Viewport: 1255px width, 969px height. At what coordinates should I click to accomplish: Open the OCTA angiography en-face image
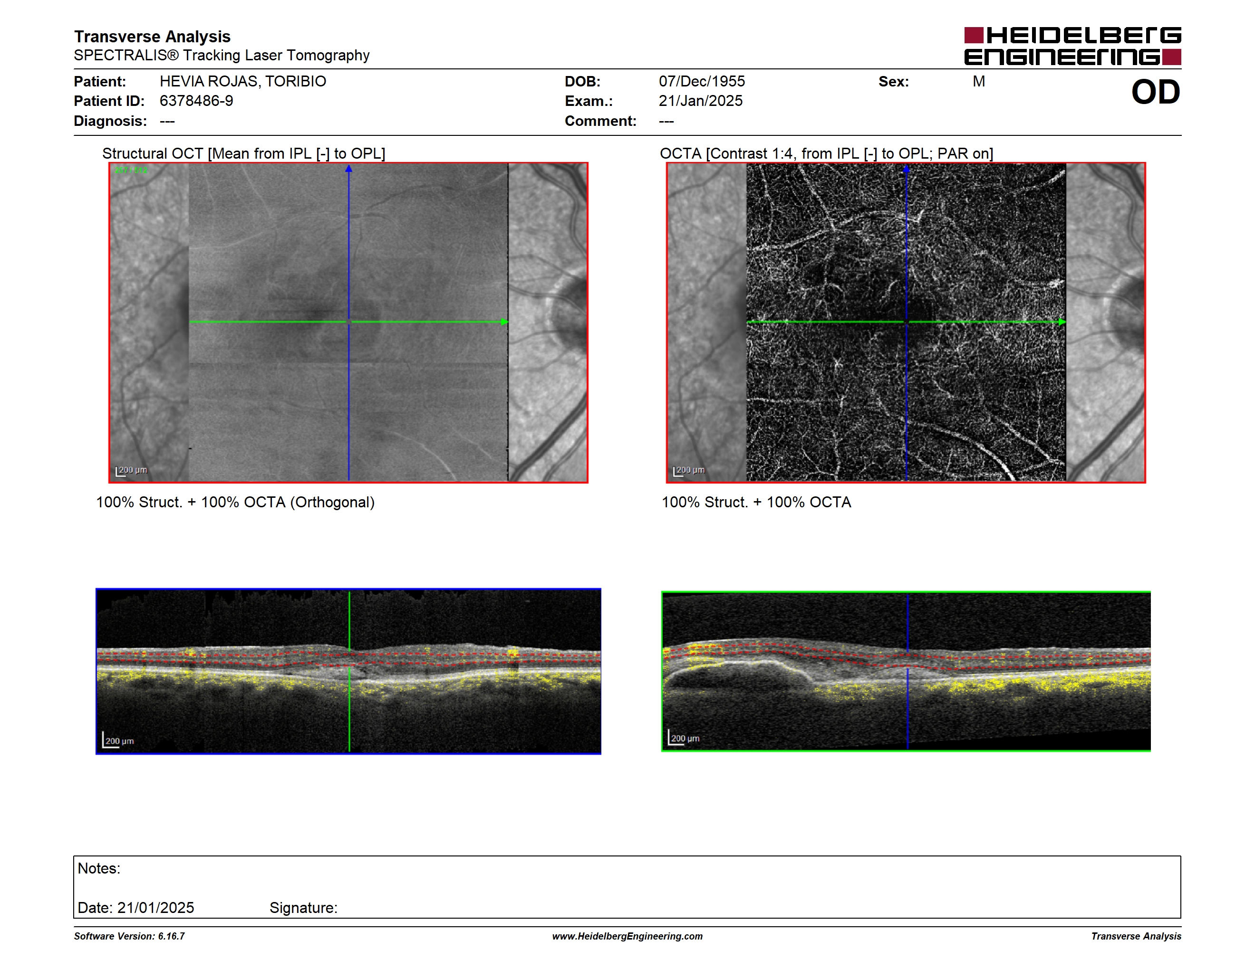point(906,323)
